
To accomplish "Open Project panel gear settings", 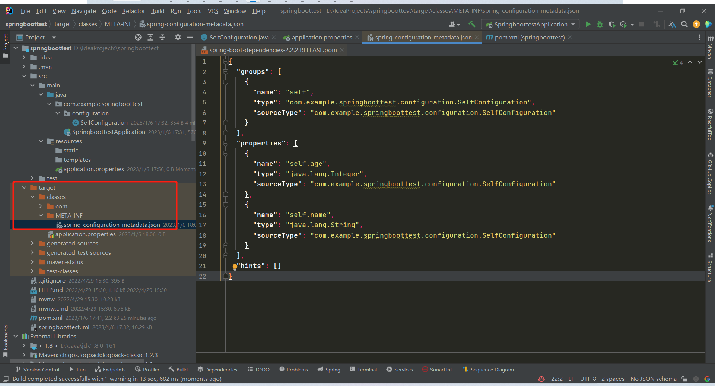I will click(x=178, y=37).
